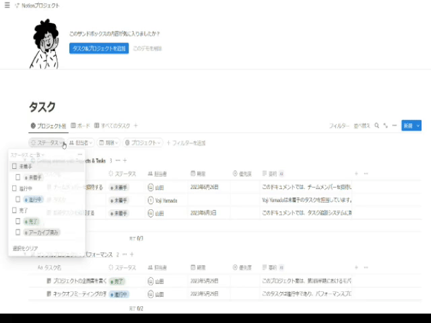Click 優先度 column header in second table

[x=242, y=268]
